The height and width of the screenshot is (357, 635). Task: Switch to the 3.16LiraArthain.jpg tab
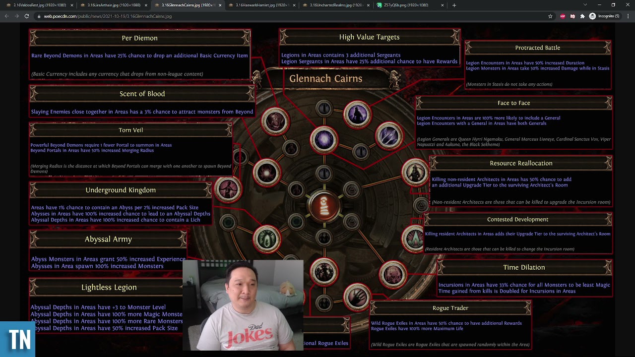(x=114, y=5)
